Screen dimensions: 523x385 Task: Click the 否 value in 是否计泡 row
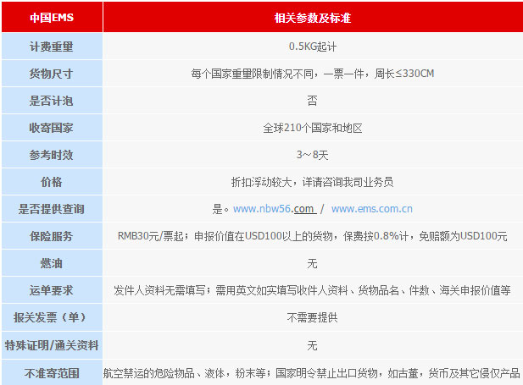coord(312,101)
